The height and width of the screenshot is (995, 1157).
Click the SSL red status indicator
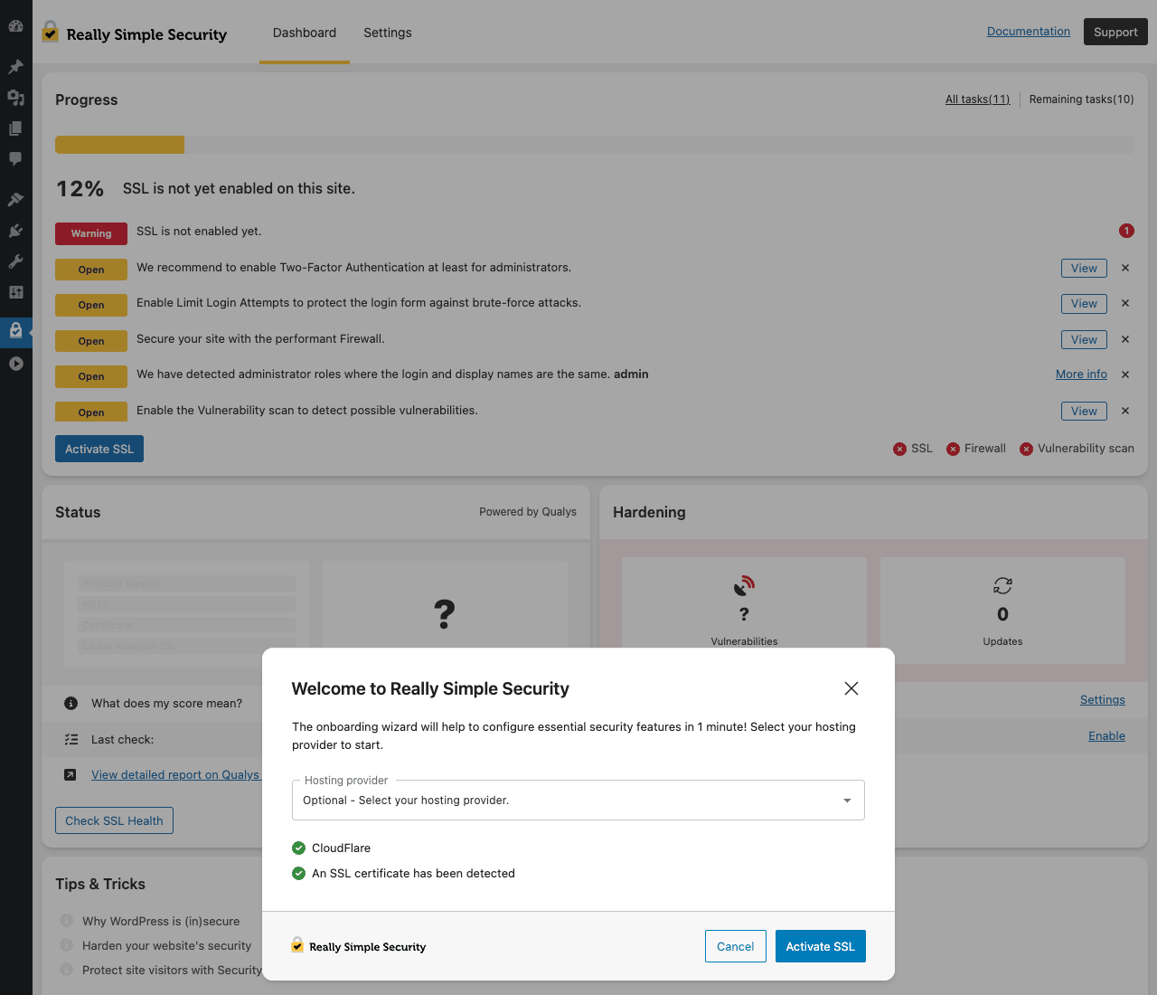coord(899,449)
